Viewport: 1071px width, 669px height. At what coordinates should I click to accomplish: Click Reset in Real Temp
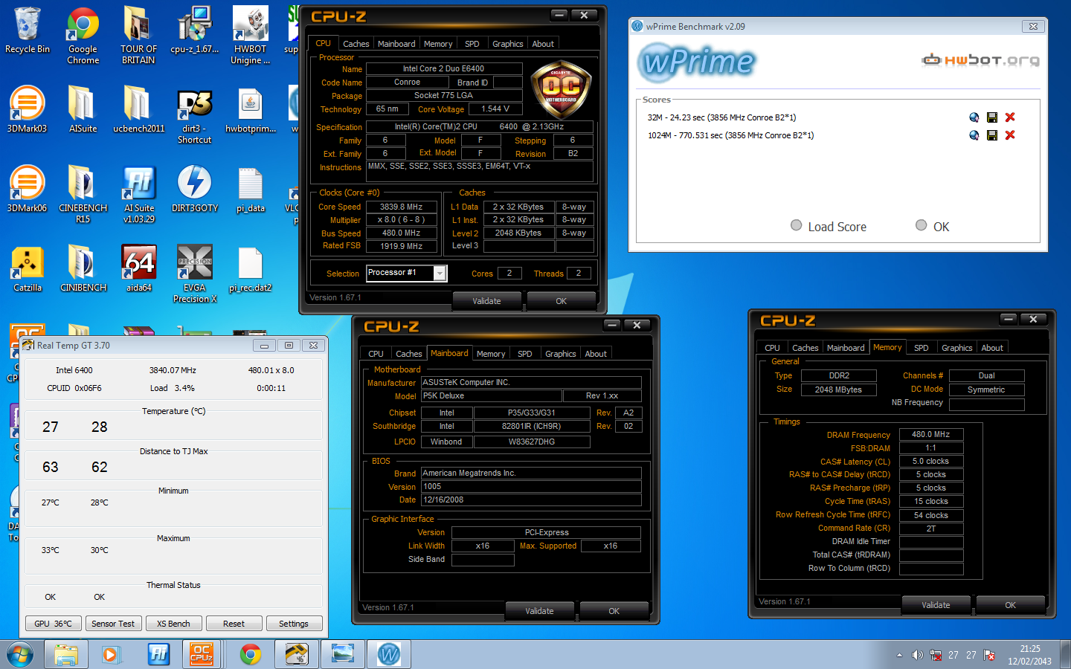coord(234,624)
